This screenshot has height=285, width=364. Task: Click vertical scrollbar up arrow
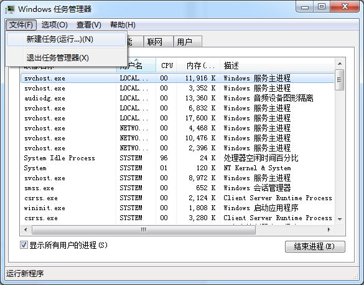coord(340,64)
